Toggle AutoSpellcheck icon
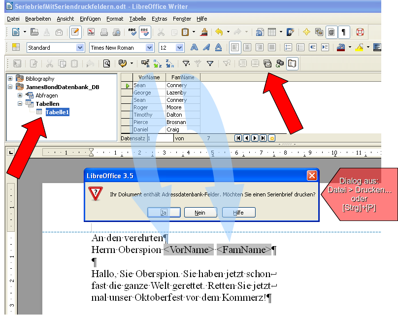 (x=145, y=32)
